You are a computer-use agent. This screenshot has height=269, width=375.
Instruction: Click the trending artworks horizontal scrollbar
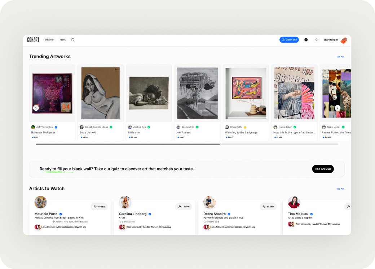point(128,144)
